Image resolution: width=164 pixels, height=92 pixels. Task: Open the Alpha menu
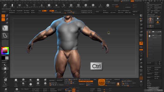(3, 3)
